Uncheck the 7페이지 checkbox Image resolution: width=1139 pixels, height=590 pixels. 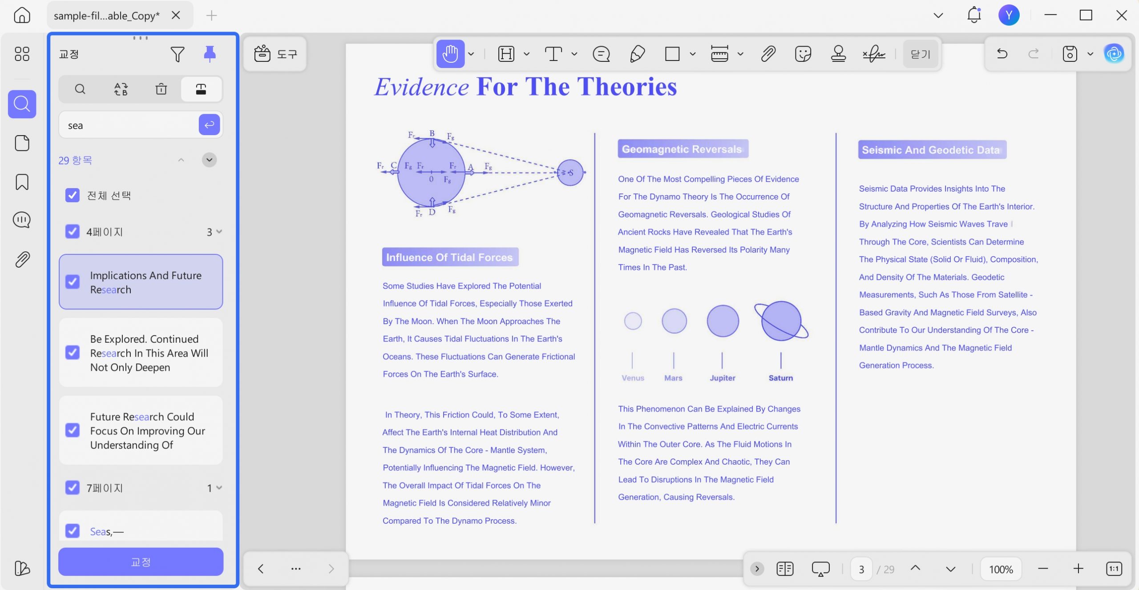72,488
